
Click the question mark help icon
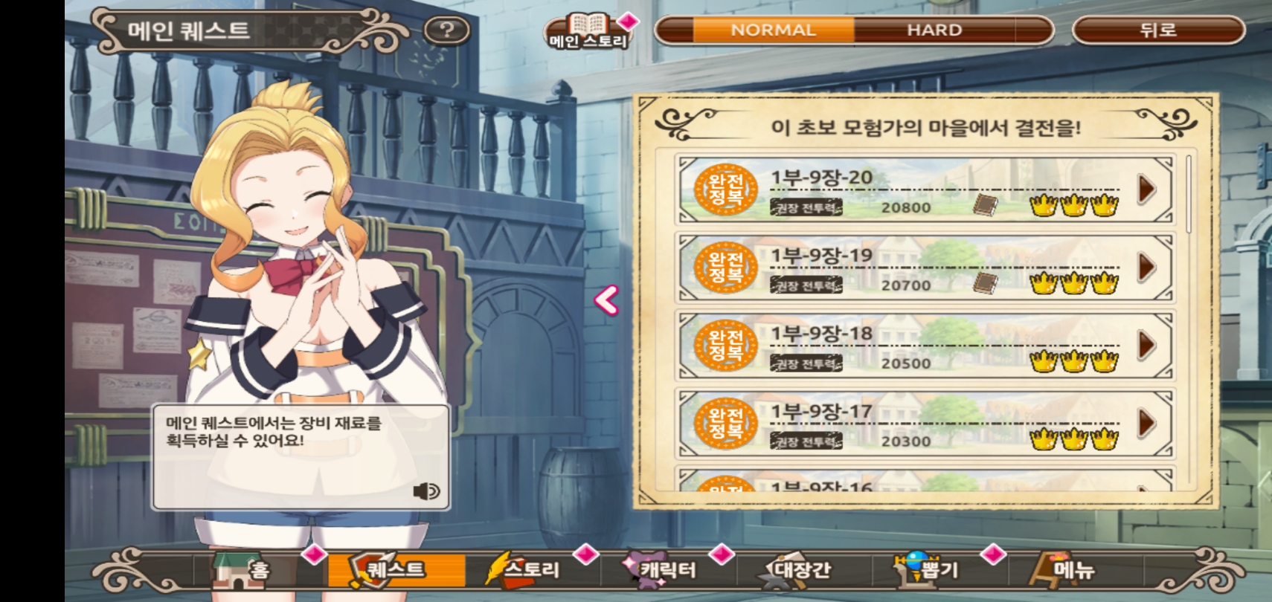click(x=446, y=30)
